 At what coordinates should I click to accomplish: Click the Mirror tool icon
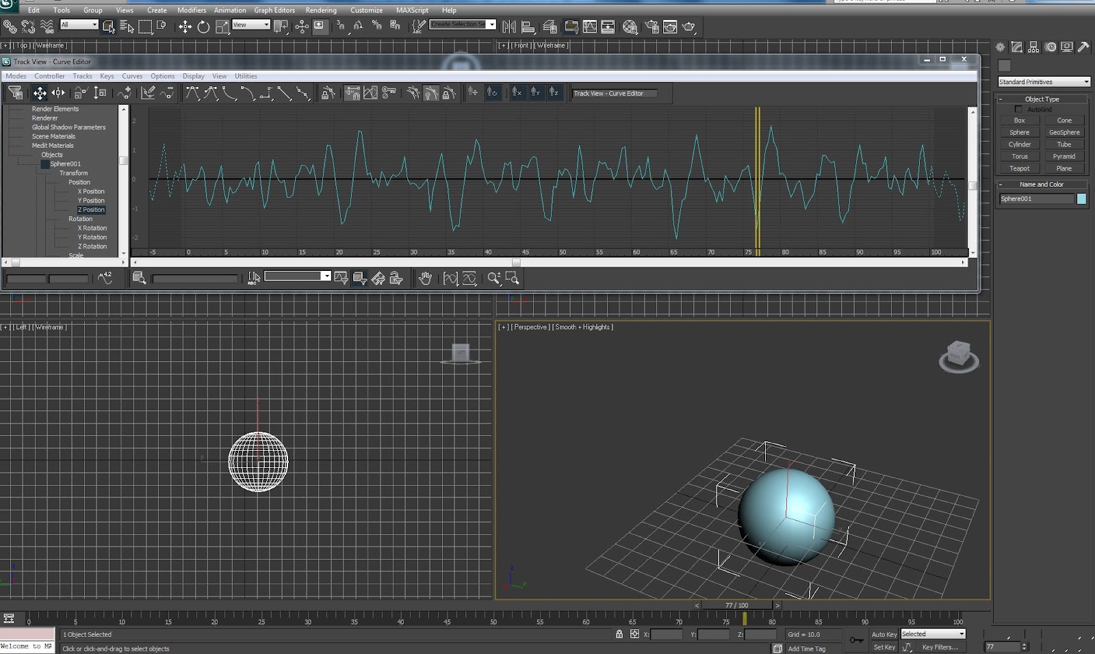tap(509, 27)
